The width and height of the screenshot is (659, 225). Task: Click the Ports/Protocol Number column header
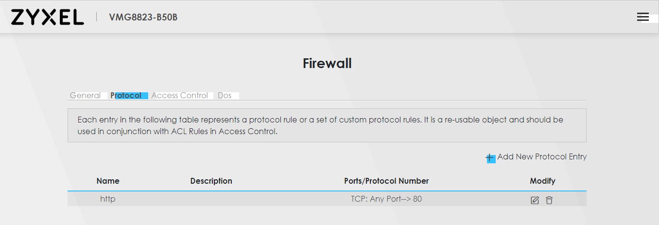pos(386,181)
